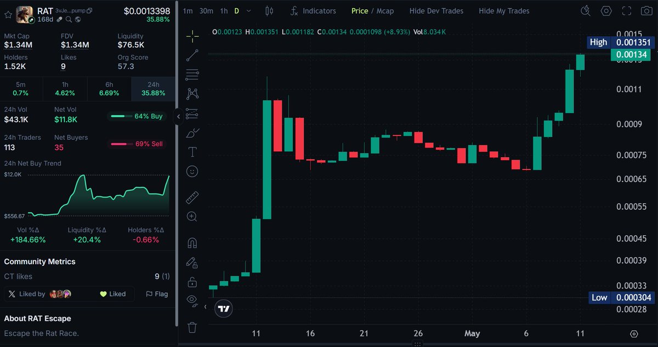
Task: Toggle Hide Dev Trades
Action: tap(436, 10)
